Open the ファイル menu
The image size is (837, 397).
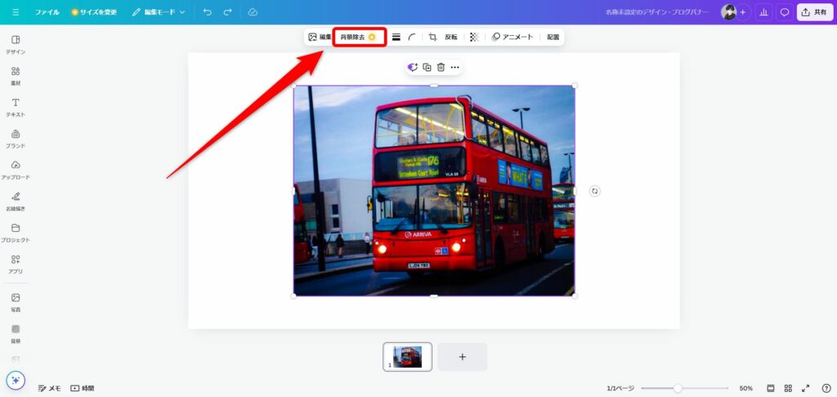pos(47,12)
